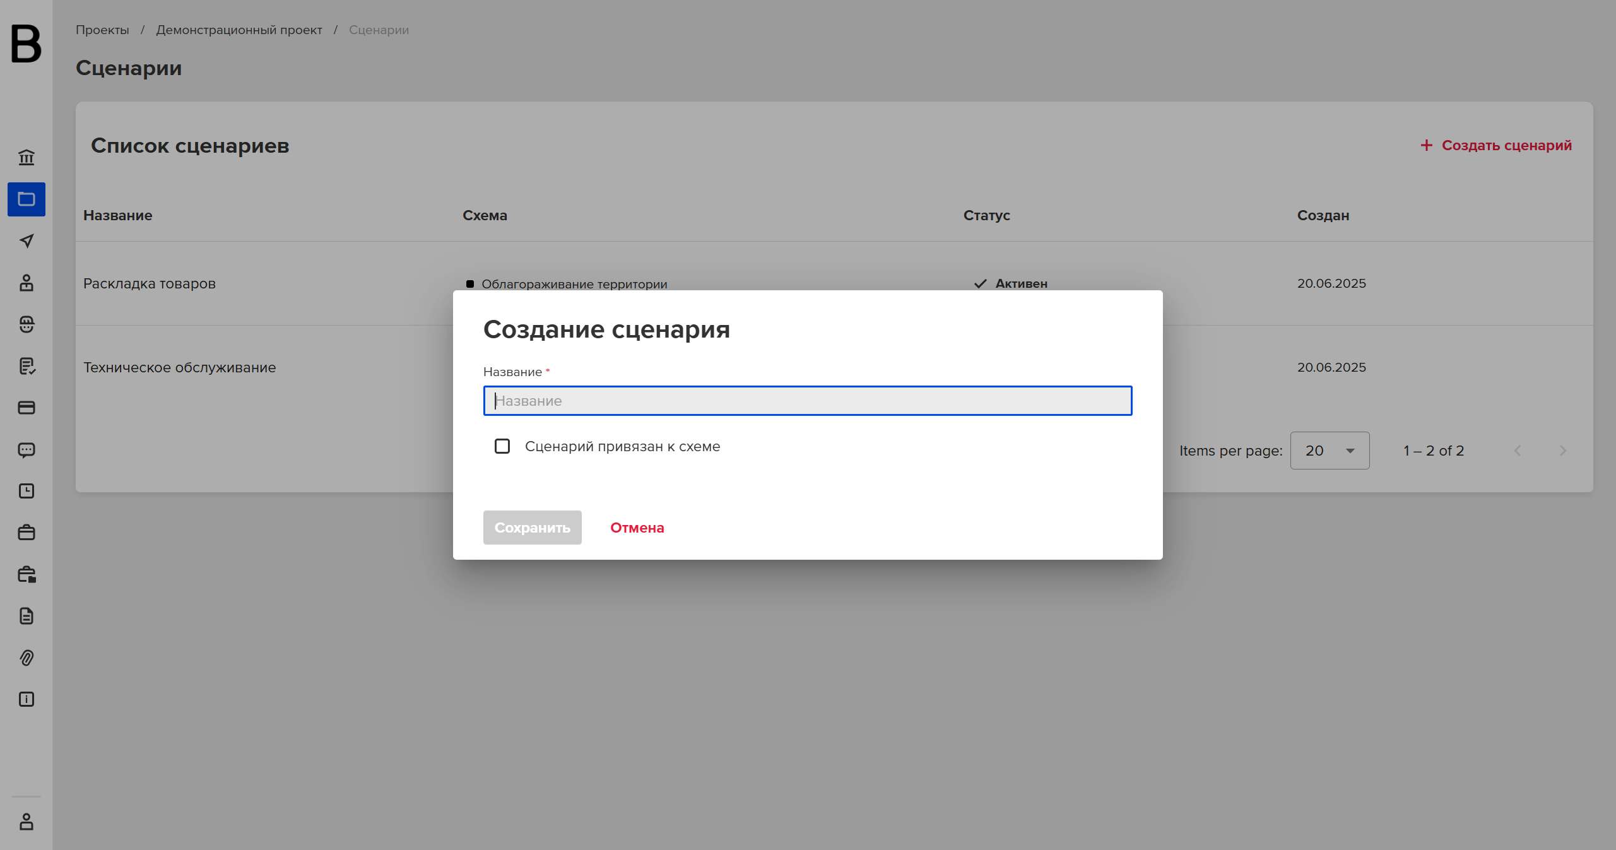This screenshot has height=850, width=1616.
Task: Click the 'Статус' column header
Action: coord(986,215)
